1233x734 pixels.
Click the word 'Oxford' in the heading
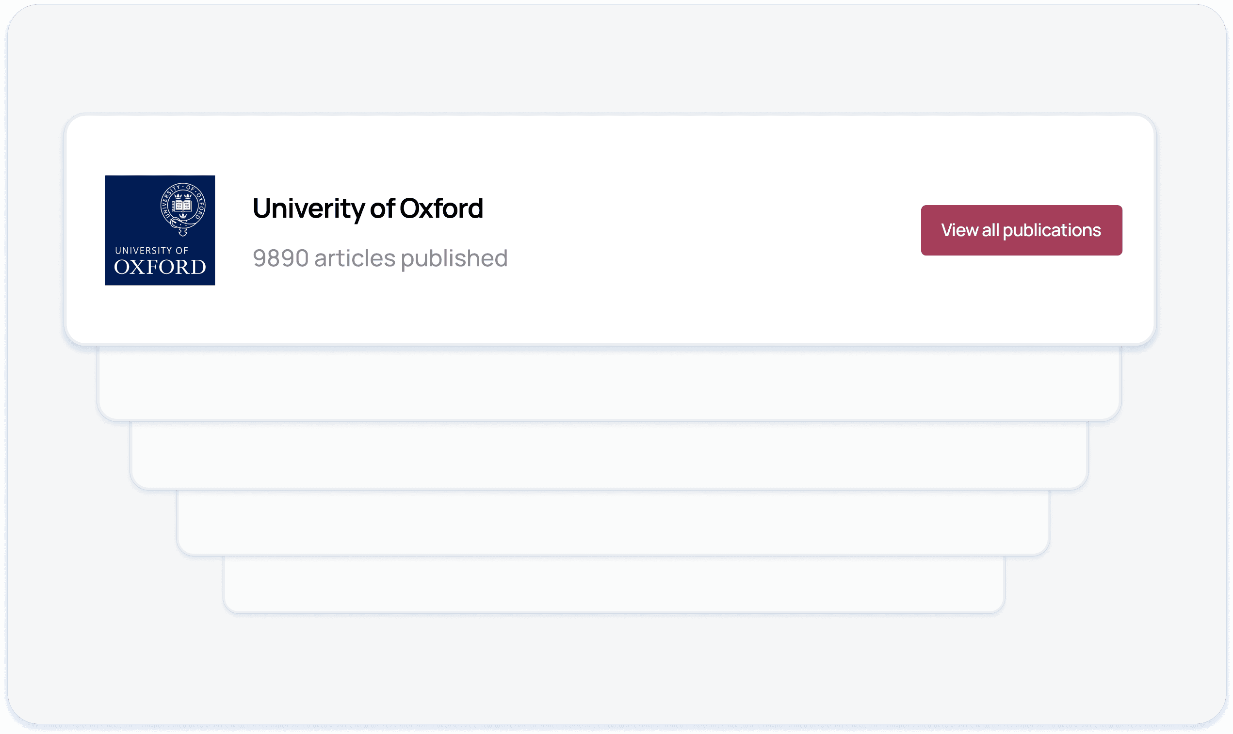point(441,208)
